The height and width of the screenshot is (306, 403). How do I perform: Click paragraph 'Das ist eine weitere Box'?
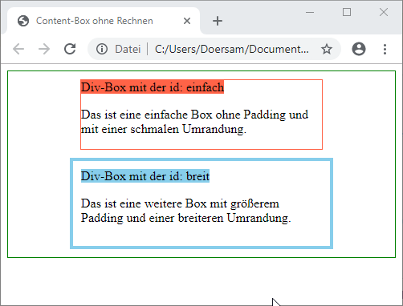[x=185, y=211]
